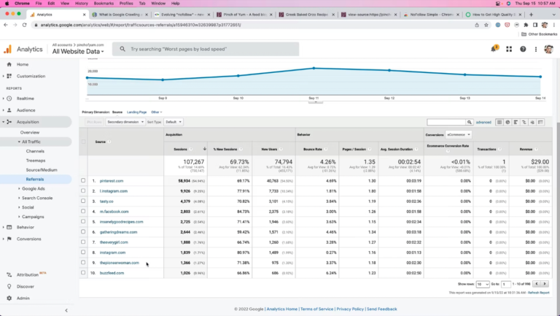Check the buzzfeed.com row checkbox
This screenshot has height=316, width=560.
83,273
